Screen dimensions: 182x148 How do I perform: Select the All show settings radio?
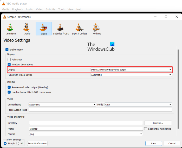pos(18,144)
